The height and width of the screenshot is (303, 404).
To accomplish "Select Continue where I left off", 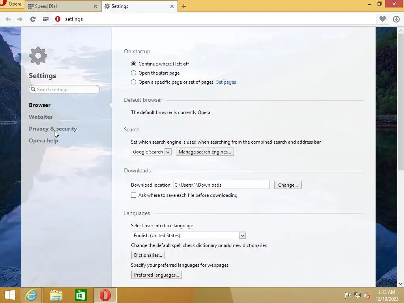I will click(133, 64).
